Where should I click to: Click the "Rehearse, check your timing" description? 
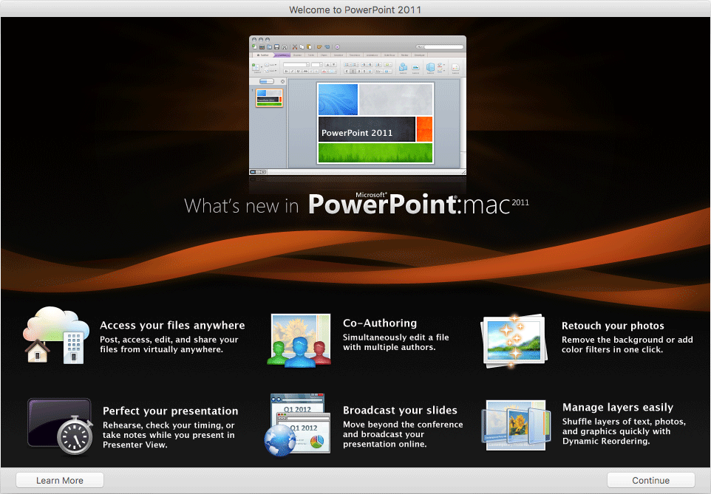(x=169, y=435)
